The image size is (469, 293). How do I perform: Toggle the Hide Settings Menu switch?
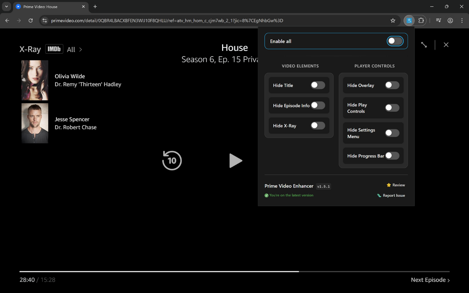[x=392, y=133]
